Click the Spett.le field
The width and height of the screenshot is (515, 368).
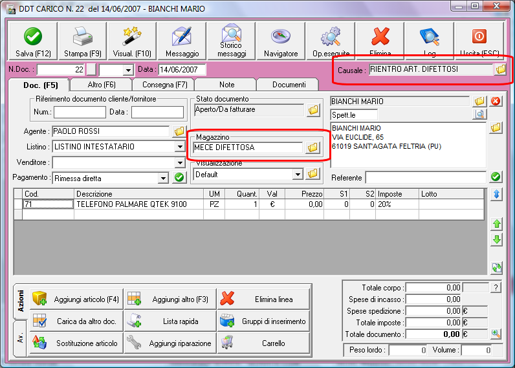click(x=354, y=115)
